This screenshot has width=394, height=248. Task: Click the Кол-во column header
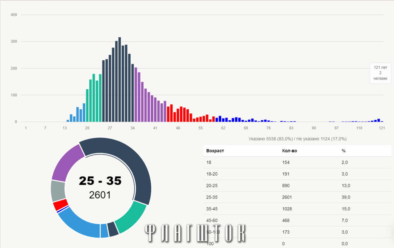point(290,151)
